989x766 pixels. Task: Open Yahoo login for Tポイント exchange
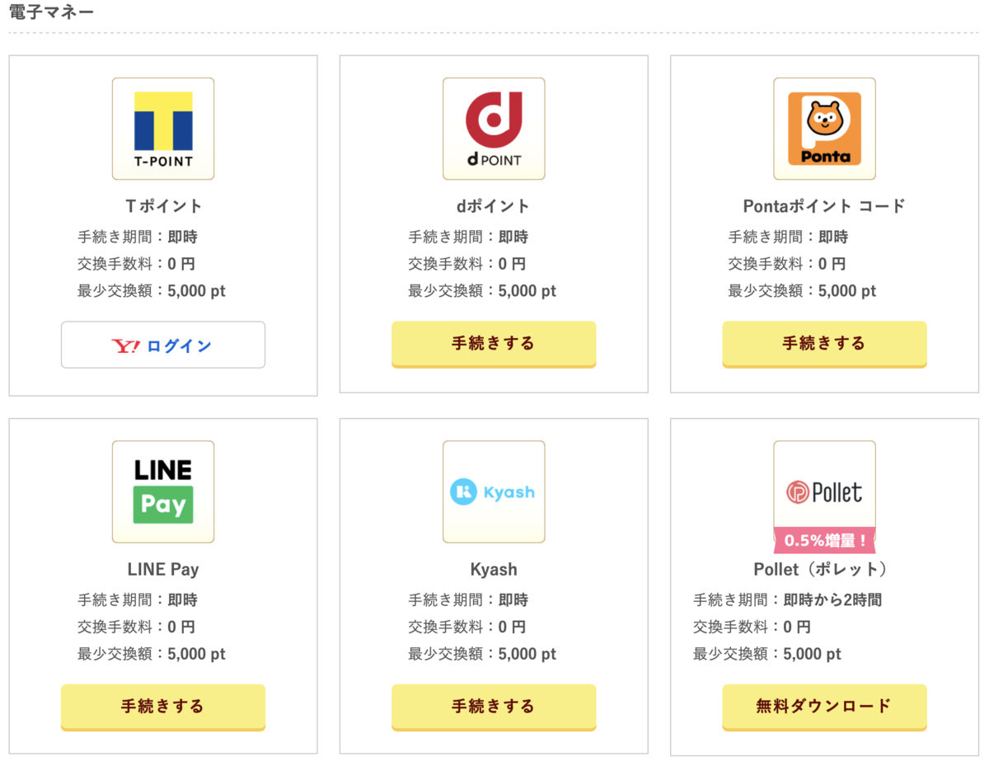click(x=162, y=345)
